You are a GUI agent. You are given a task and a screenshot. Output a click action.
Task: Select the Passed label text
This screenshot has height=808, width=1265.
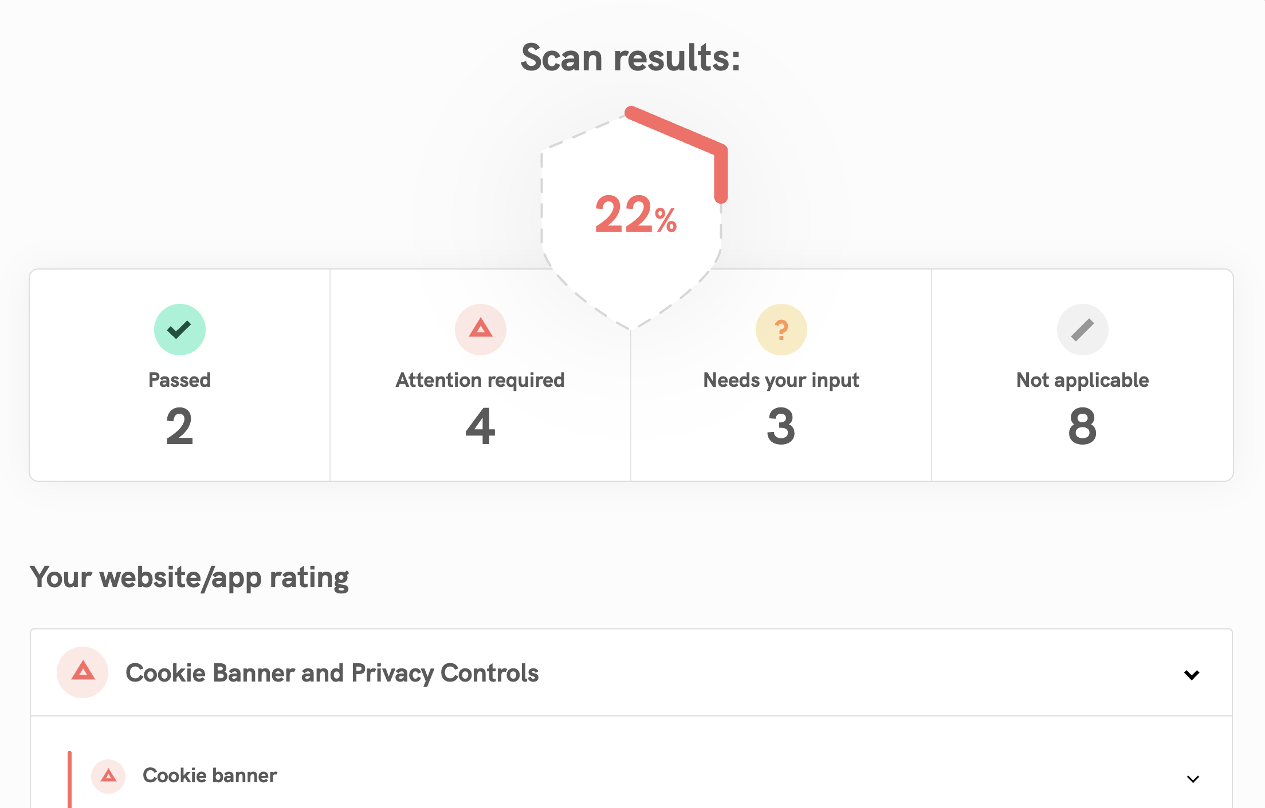click(x=179, y=380)
